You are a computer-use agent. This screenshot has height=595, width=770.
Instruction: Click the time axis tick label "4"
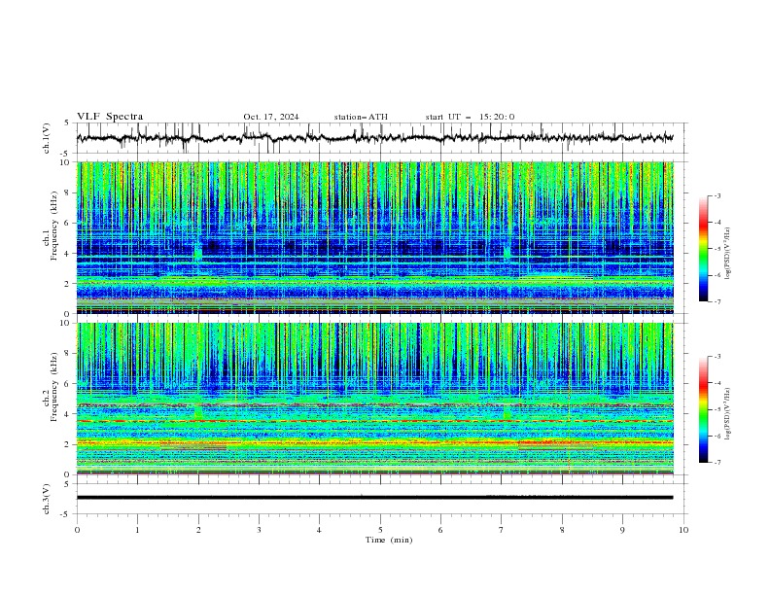click(319, 530)
